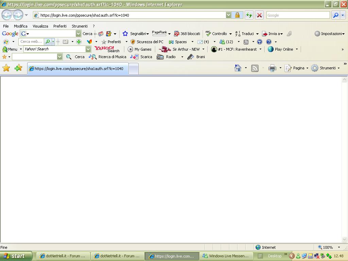Click the PageRank indicator
This screenshot has height=261, width=348.
[160, 33]
